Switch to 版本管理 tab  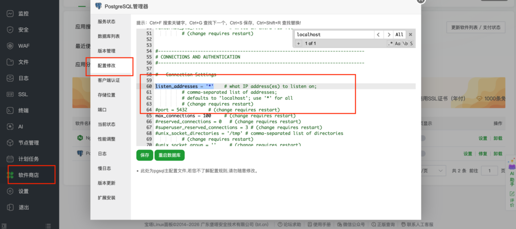[107, 51]
